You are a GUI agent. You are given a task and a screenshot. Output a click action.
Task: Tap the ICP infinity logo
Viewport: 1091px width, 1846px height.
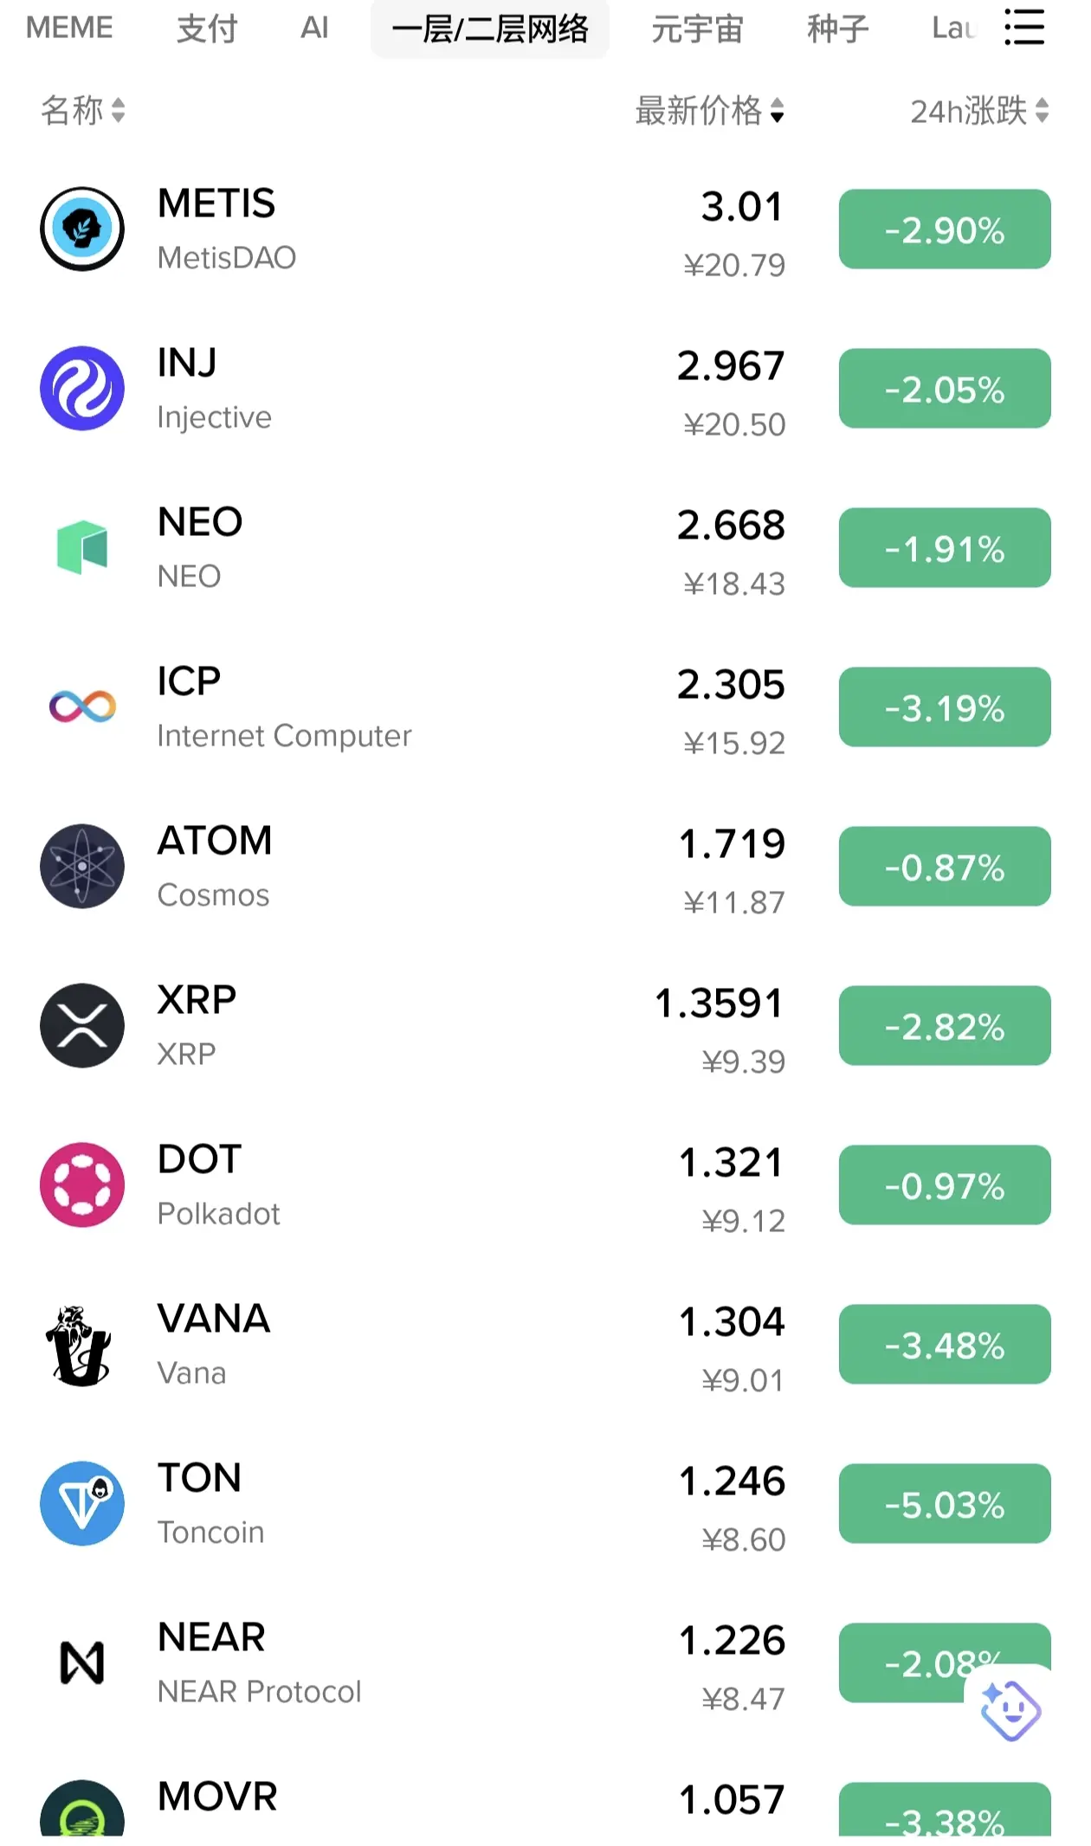pos(82,707)
